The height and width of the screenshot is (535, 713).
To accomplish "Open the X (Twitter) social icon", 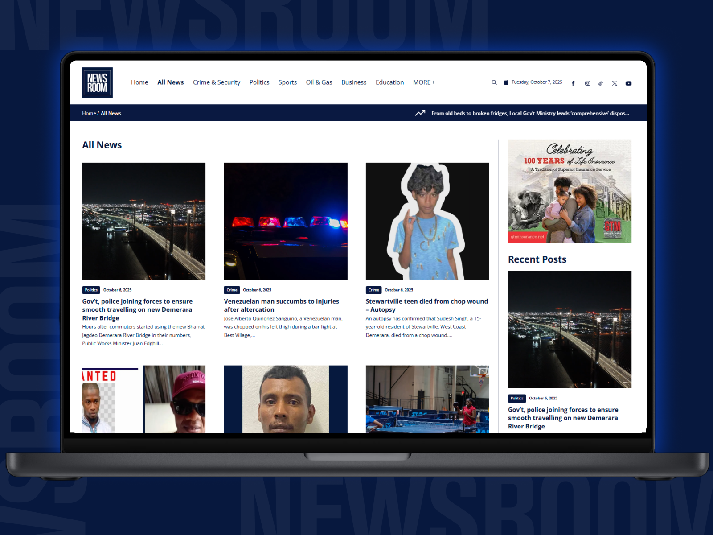I will click(614, 83).
